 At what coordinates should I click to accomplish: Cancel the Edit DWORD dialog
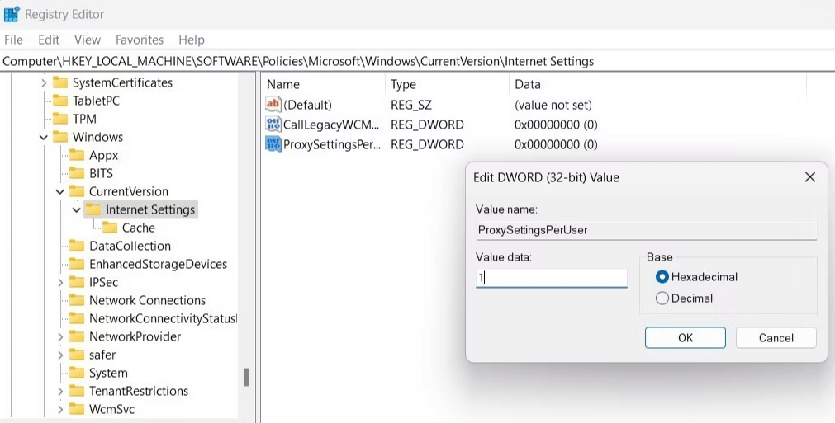[x=776, y=337]
